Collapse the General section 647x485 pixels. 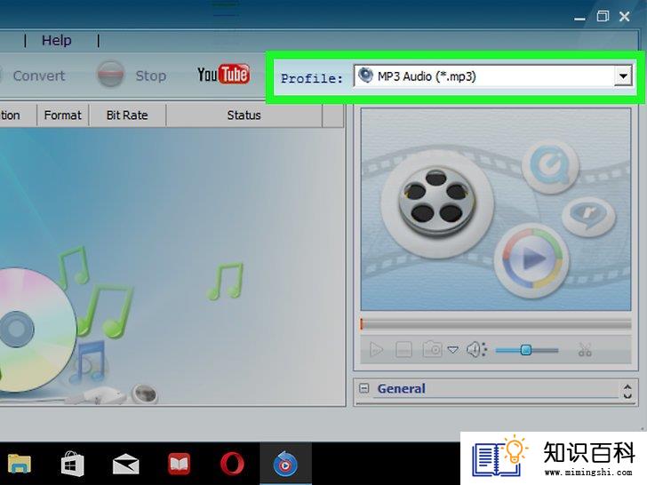point(364,388)
